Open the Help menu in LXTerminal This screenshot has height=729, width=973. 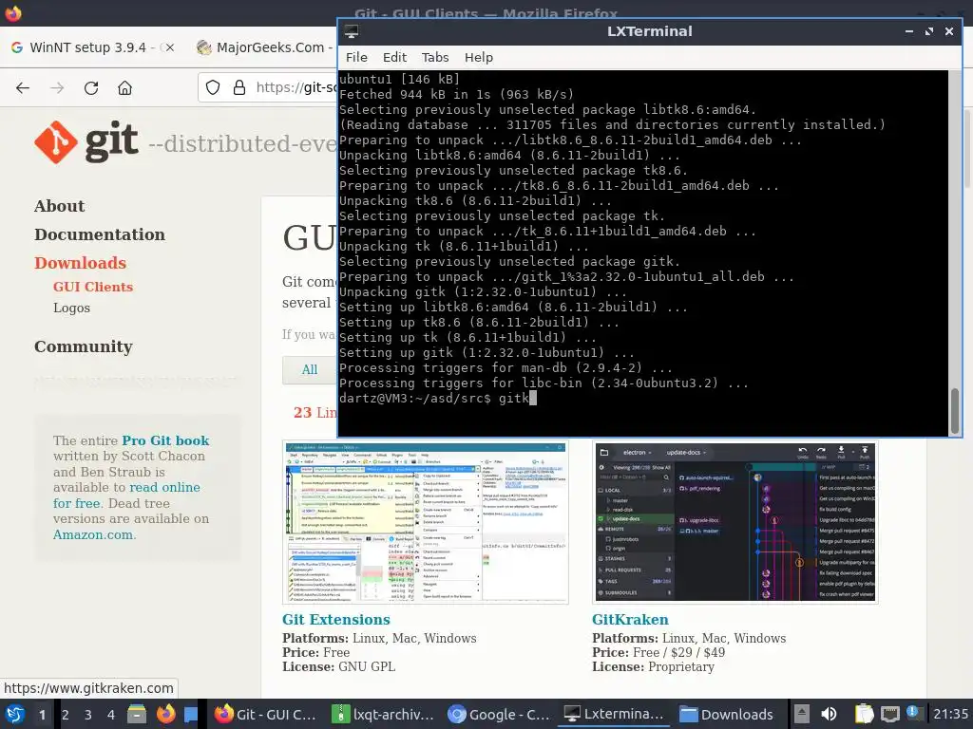click(479, 57)
